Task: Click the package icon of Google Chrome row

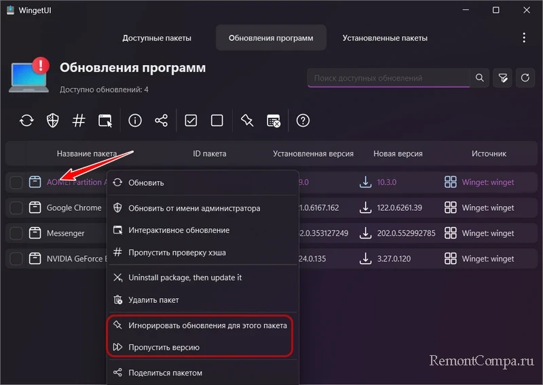Action: click(35, 207)
